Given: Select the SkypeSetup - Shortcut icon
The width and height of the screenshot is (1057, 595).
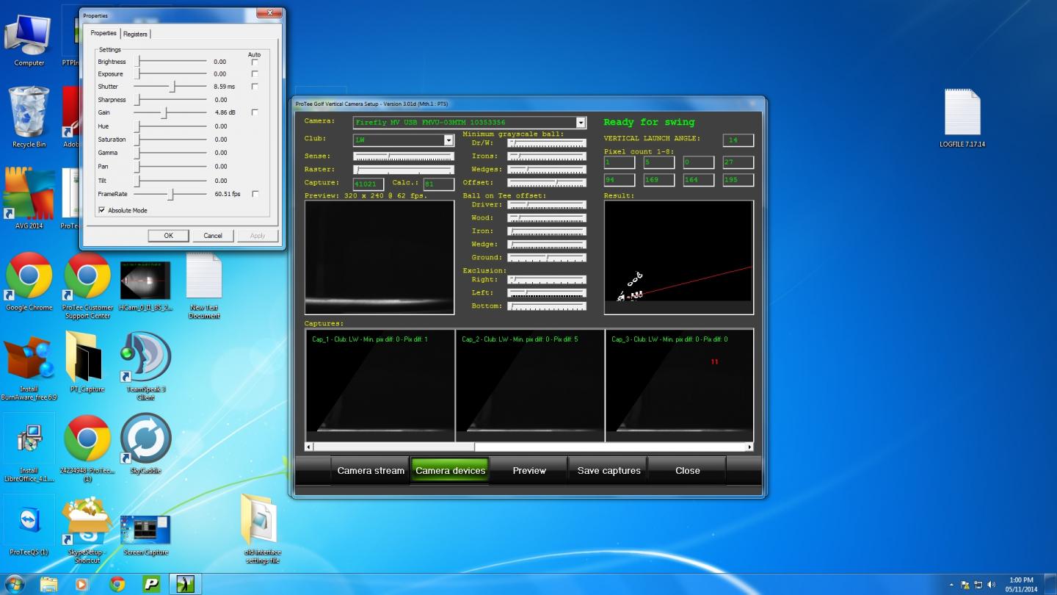Looking at the screenshot, I should click(x=87, y=530).
